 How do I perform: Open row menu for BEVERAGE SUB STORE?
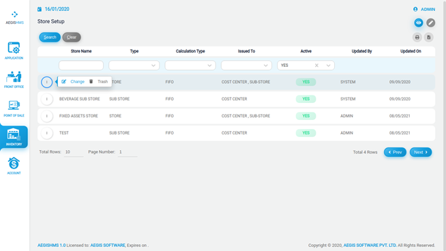pyautogui.click(x=46, y=99)
